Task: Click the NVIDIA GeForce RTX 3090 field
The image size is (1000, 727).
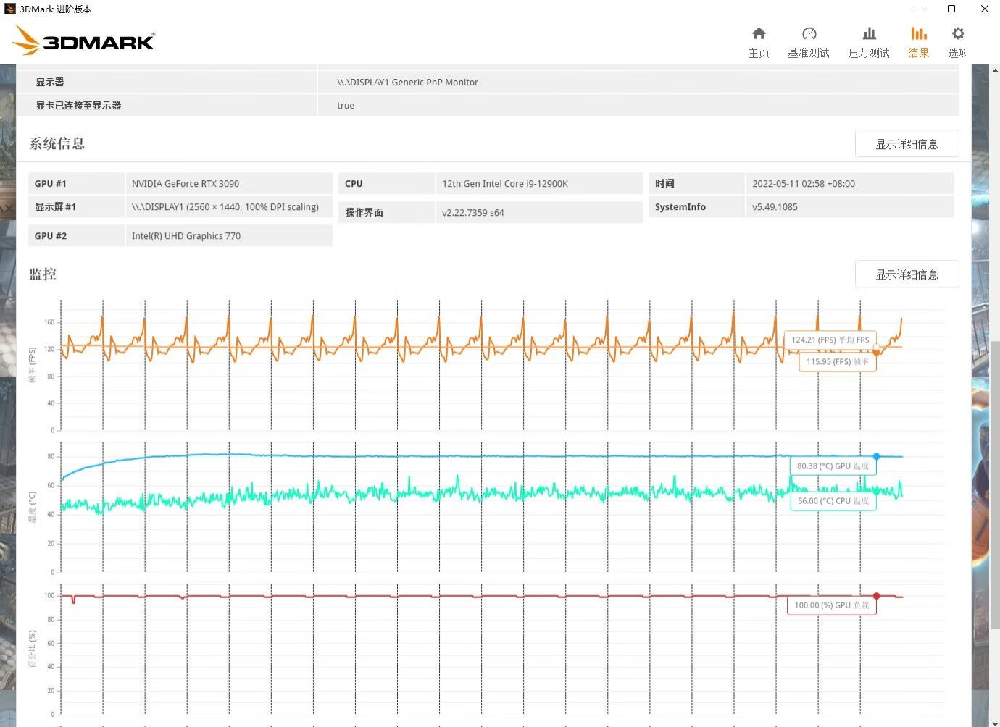Action: coord(228,184)
